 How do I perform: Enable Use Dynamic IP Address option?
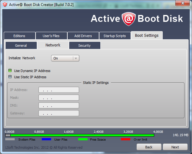10,71
